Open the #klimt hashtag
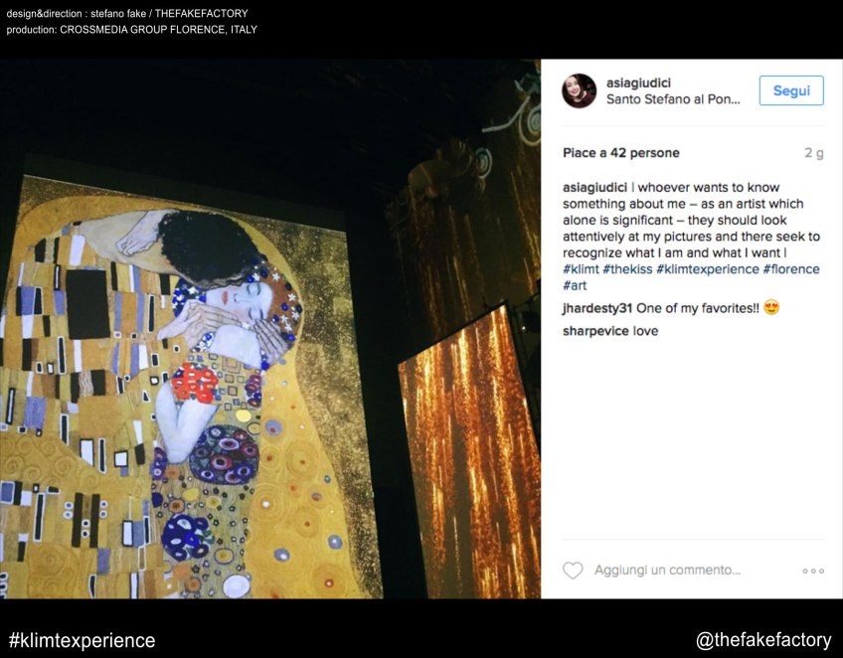This screenshot has width=843, height=658. (581, 269)
